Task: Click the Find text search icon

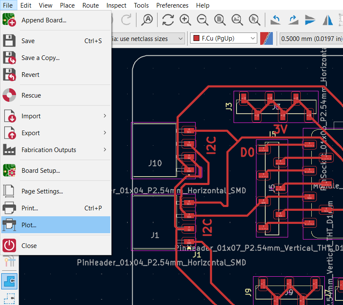Action: click(x=147, y=19)
